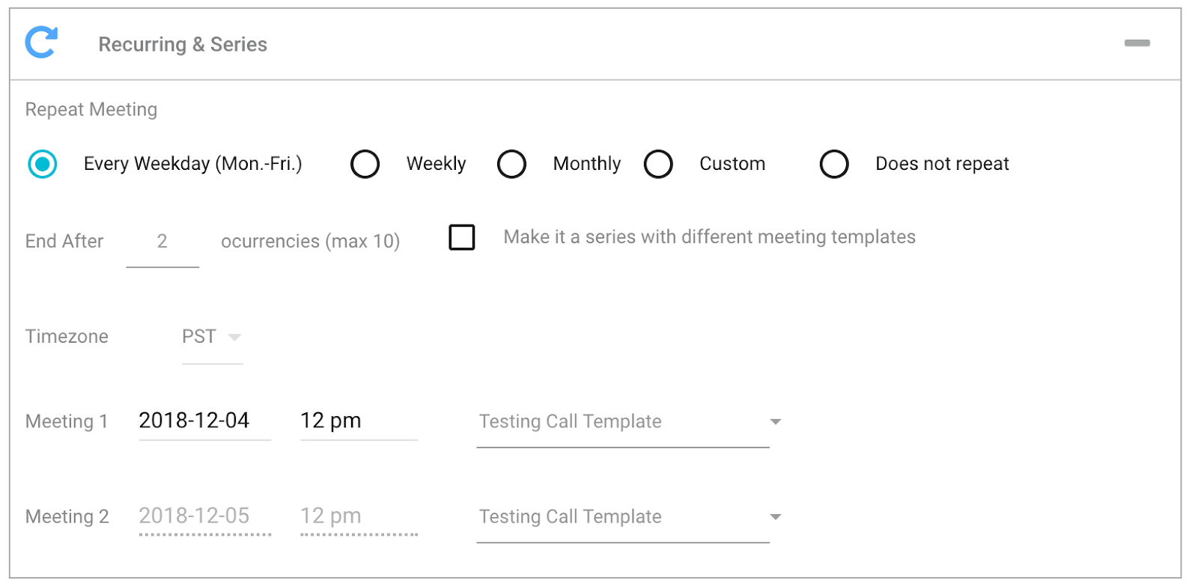Set meeting to Does not repeat
The width and height of the screenshot is (1198, 583).
834,164
